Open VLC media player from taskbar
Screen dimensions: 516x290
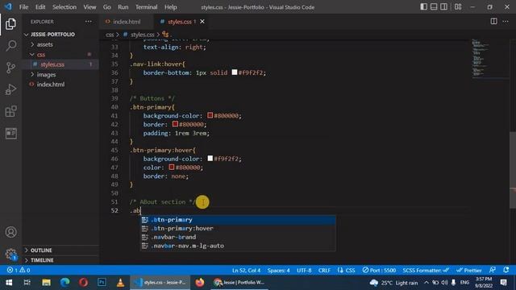pyautogui.click(x=120, y=283)
